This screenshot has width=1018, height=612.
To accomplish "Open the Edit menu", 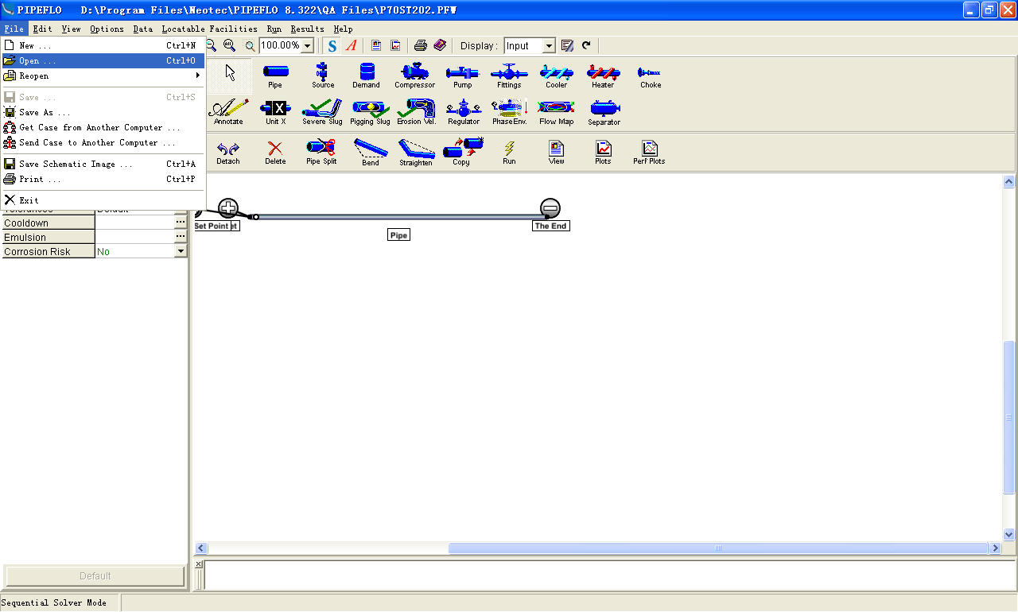I will tap(42, 29).
